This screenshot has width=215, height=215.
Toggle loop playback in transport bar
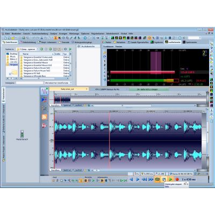tap(157, 179)
